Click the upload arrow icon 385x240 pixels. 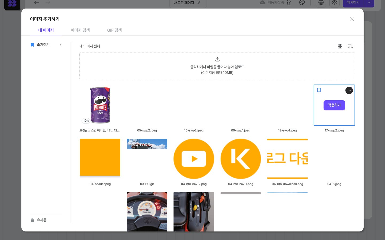coord(217,59)
